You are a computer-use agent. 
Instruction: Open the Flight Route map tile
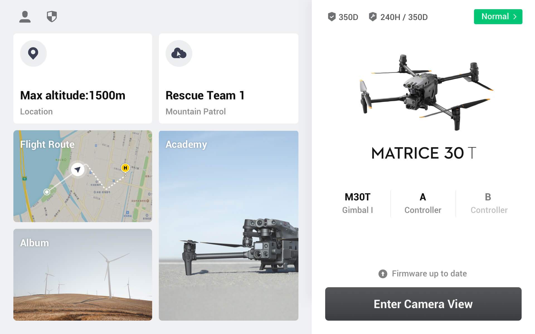(x=83, y=176)
